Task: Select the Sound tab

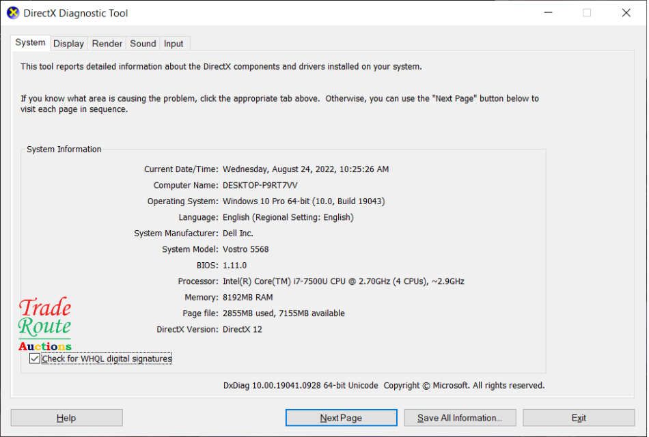Action: pos(142,43)
